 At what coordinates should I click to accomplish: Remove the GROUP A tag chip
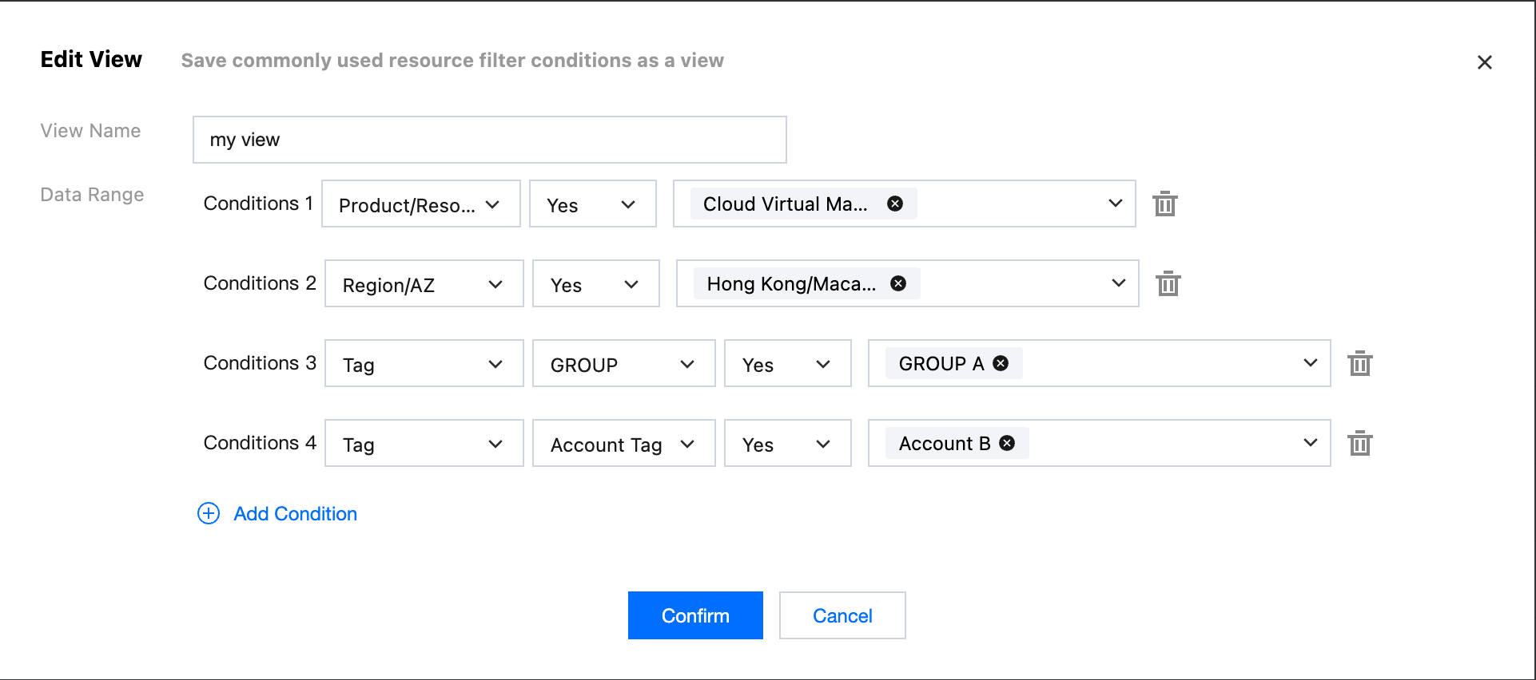1001,363
